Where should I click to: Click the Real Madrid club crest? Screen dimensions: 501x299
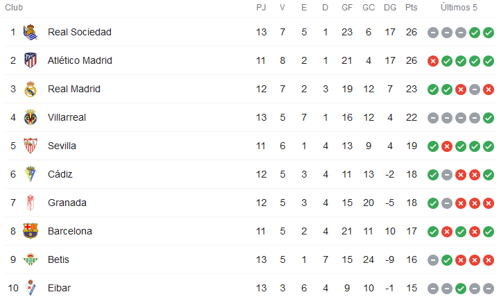click(30, 89)
